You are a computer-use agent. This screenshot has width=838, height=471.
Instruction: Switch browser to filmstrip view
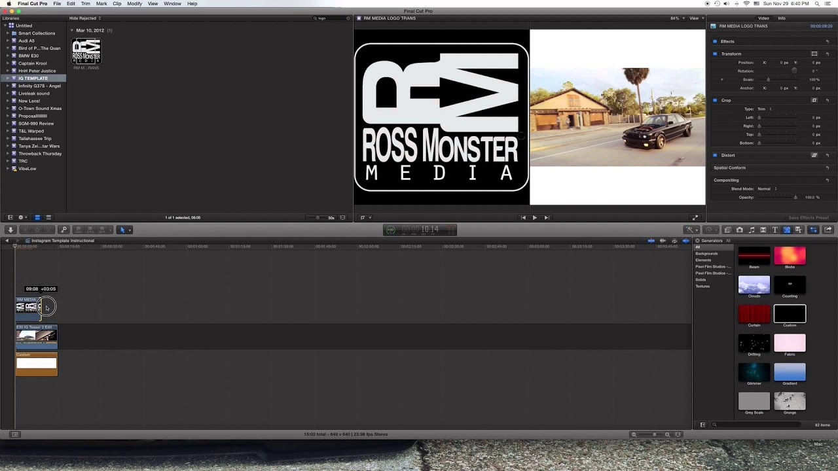coord(37,217)
